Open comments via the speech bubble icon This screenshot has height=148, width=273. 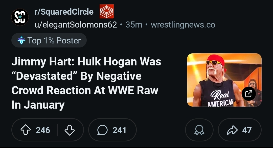tap(102, 130)
